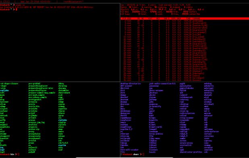
Task: Select evilgrade in the share listing
Action: [x=125, y=138]
